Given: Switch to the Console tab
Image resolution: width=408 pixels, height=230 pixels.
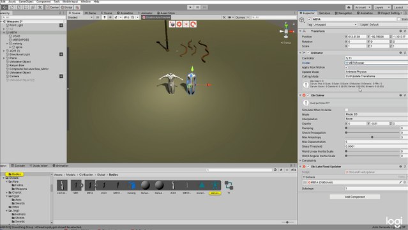Looking at the screenshot, I should coord(18,165).
